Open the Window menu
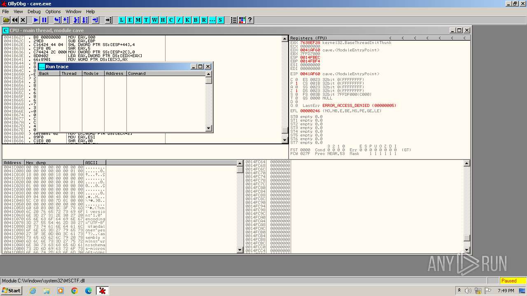This screenshot has height=296, width=527. tap(73, 12)
